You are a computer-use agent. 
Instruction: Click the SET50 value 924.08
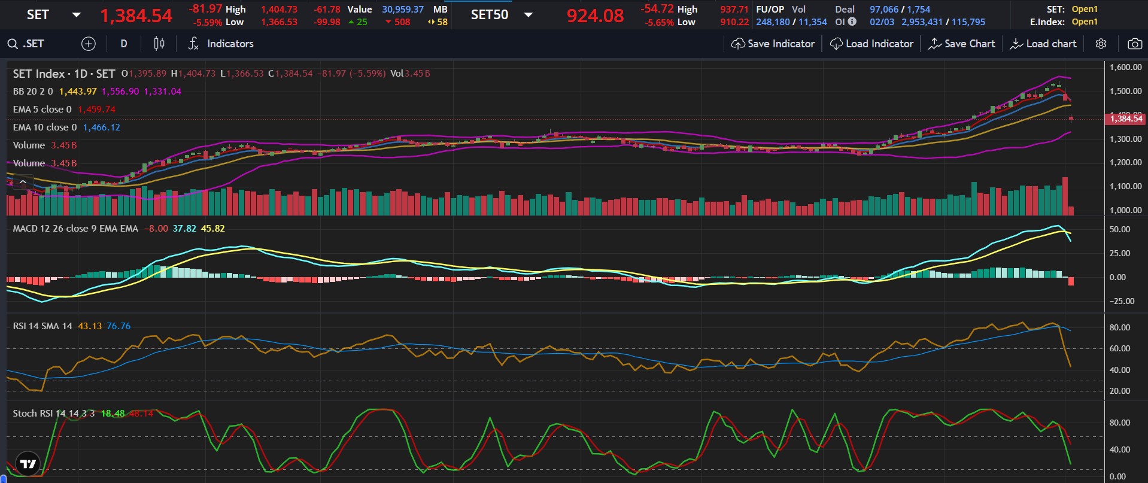[x=595, y=16]
